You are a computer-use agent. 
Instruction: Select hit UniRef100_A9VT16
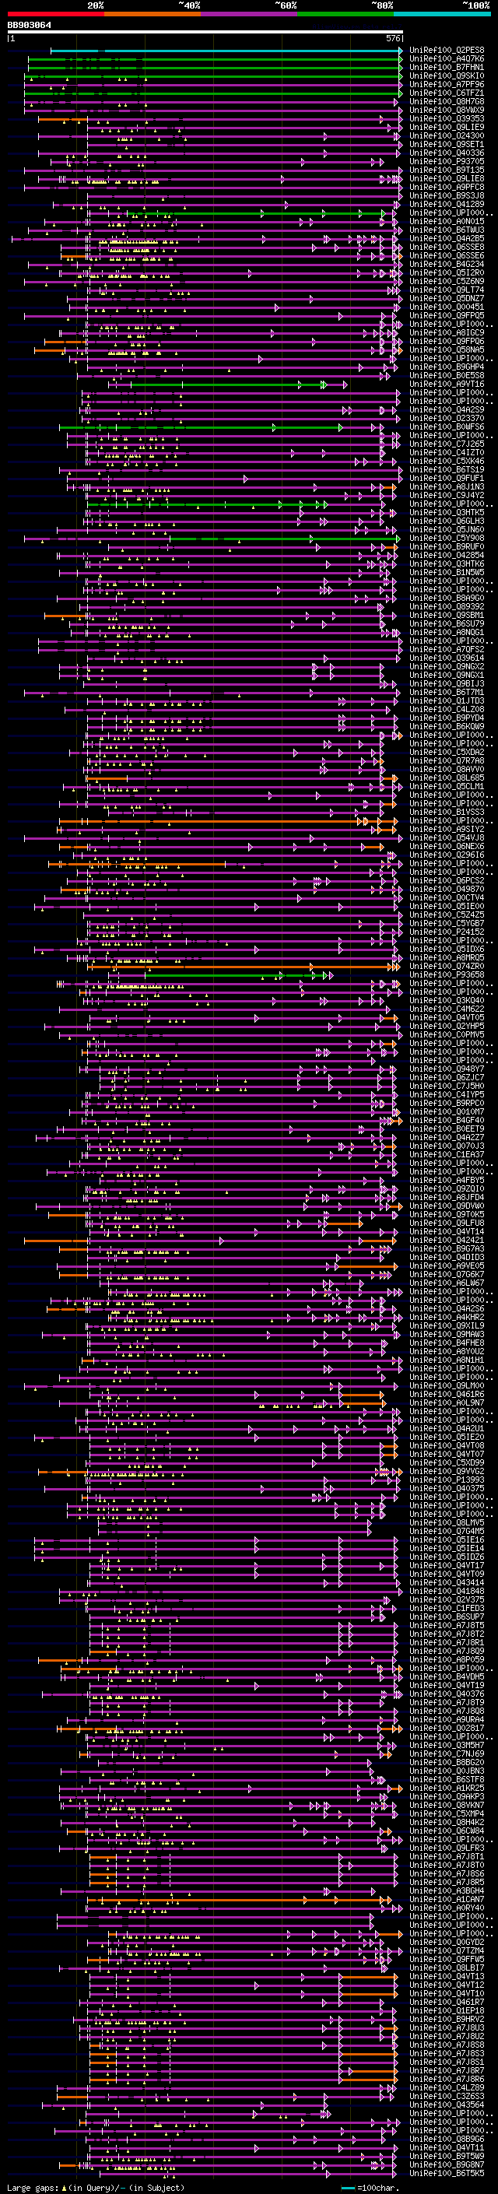446,384
